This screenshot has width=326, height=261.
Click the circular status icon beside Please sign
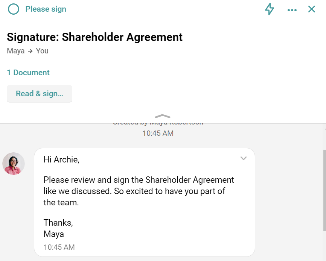(14, 9)
